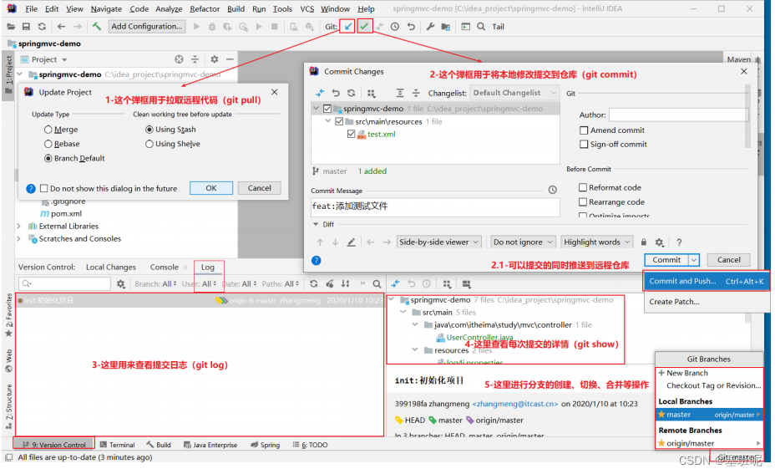
Task: Check Do not show this dialog in future
Action: pyautogui.click(x=44, y=188)
